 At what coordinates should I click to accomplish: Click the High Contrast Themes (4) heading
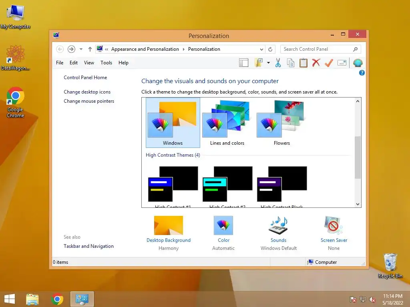(173, 155)
